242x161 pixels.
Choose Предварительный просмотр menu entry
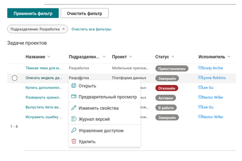click(x=104, y=97)
